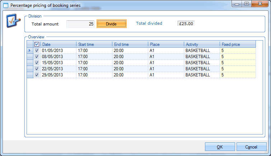Confirm with the OK button
Image resolution: width=271 pixels, height=156 pixels.
click(220, 147)
